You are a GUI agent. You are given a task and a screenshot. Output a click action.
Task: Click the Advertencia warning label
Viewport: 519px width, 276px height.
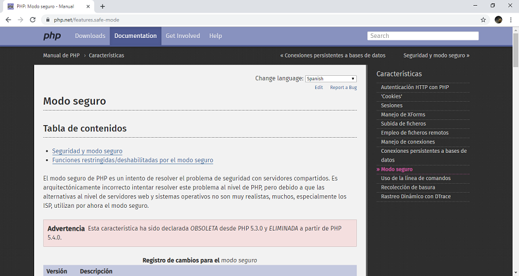66,229
